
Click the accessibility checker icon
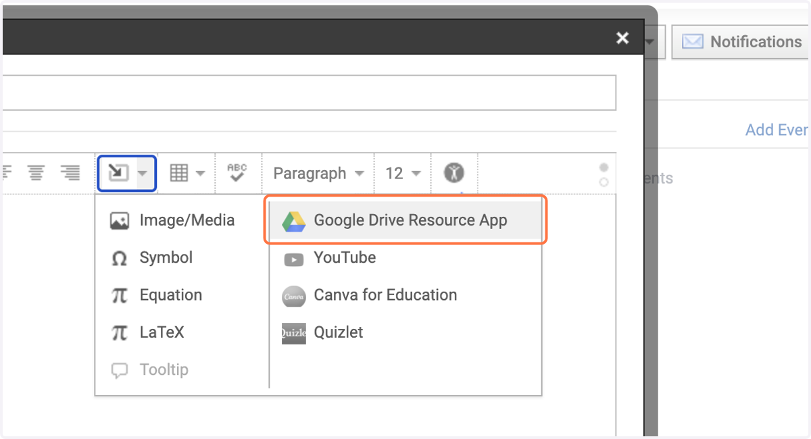coord(454,174)
